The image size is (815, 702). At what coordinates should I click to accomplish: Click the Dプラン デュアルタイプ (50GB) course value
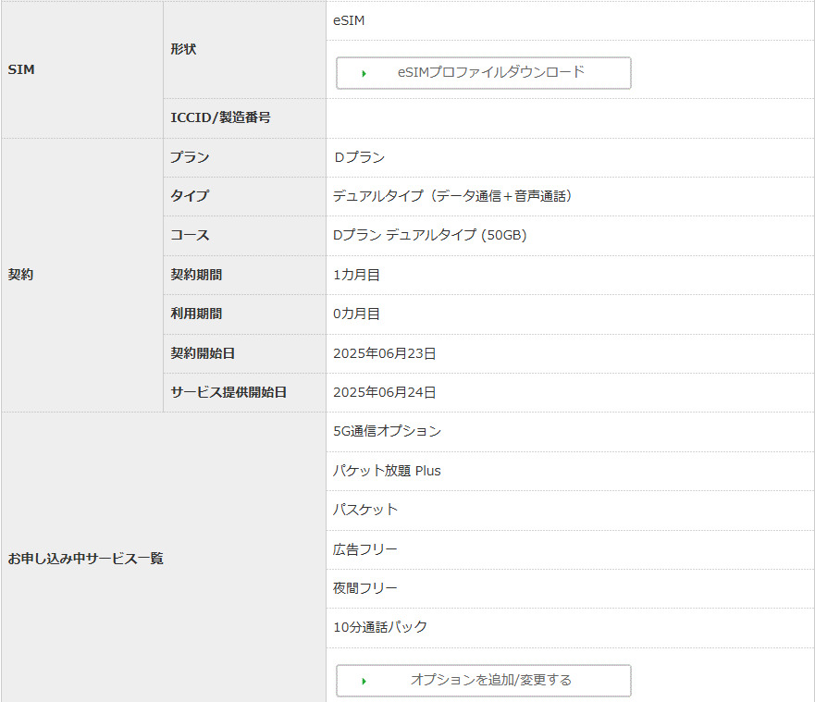coord(429,236)
